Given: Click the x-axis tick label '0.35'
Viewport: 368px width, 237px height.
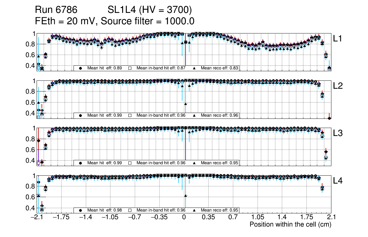Looking at the screenshot, I should click(x=208, y=217).
